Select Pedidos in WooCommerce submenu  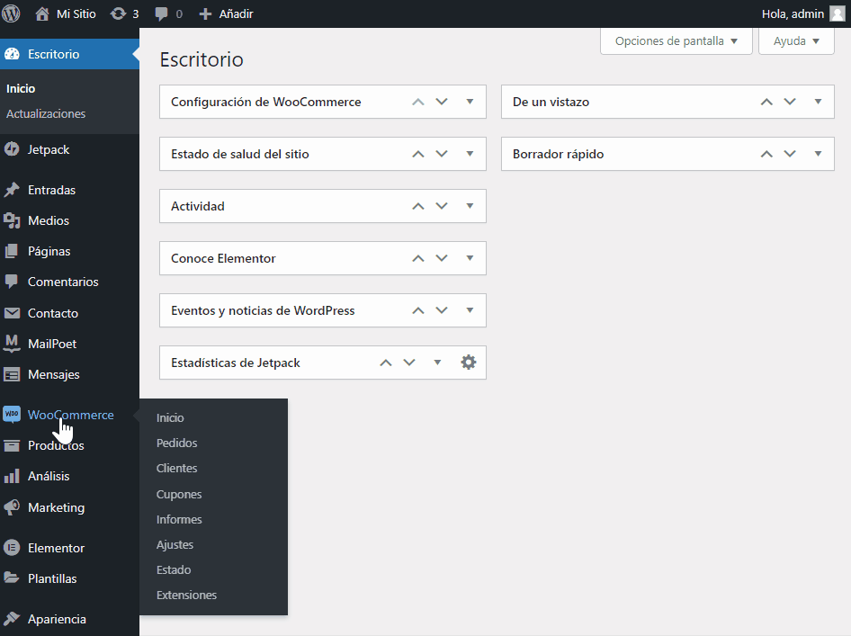pos(177,443)
